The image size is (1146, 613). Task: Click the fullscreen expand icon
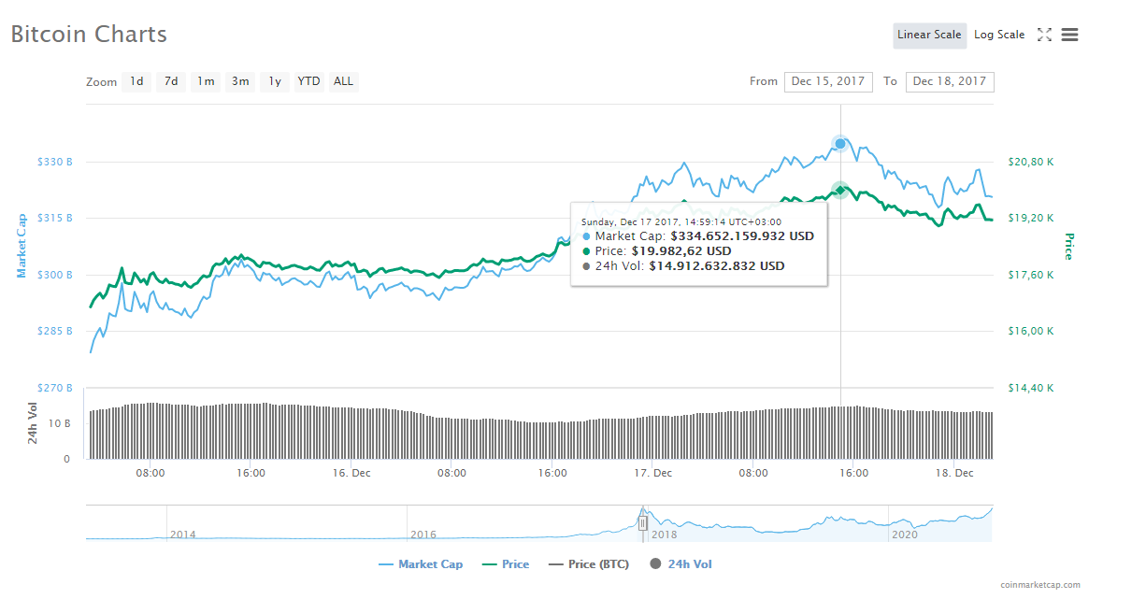[1044, 35]
